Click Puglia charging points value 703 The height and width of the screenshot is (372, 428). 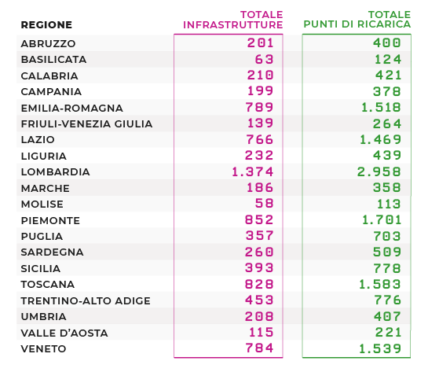pyautogui.click(x=387, y=236)
